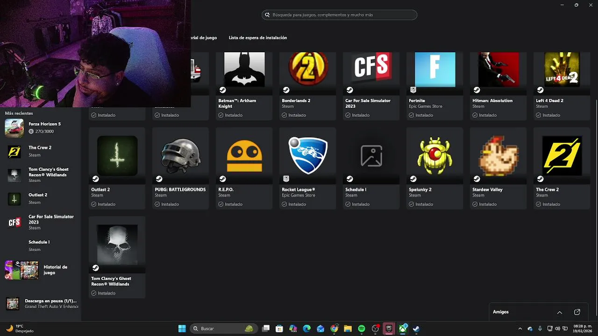
Task: Open the R.E.P.O. game tile
Action: [244, 168]
